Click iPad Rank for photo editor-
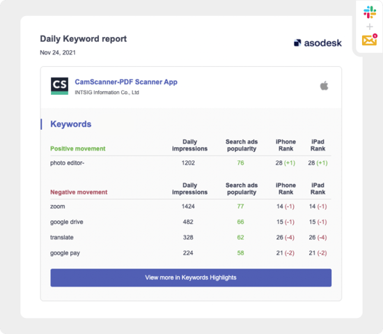The width and height of the screenshot is (383, 334). [x=318, y=163]
